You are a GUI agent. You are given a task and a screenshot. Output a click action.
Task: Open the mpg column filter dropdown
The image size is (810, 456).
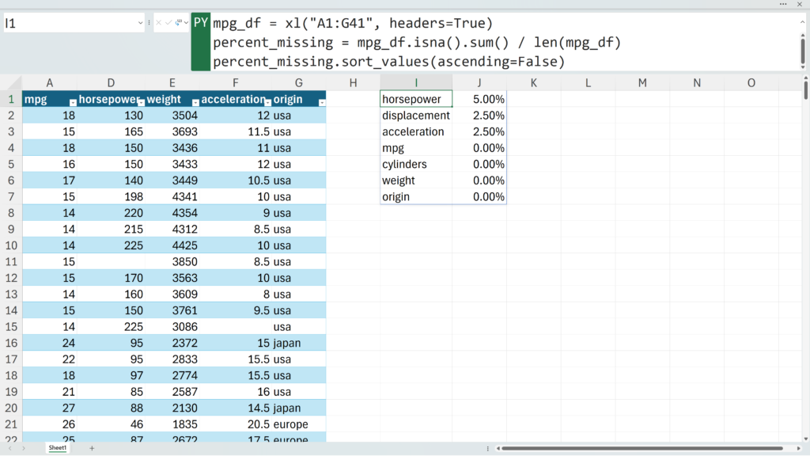[x=73, y=101]
